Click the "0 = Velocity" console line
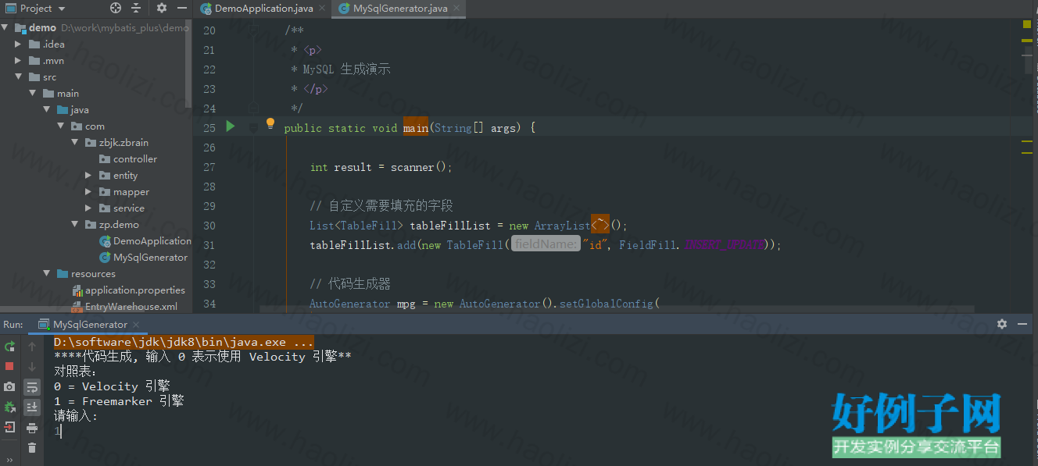This screenshot has height=466, width=1038. tap(112, 386)
